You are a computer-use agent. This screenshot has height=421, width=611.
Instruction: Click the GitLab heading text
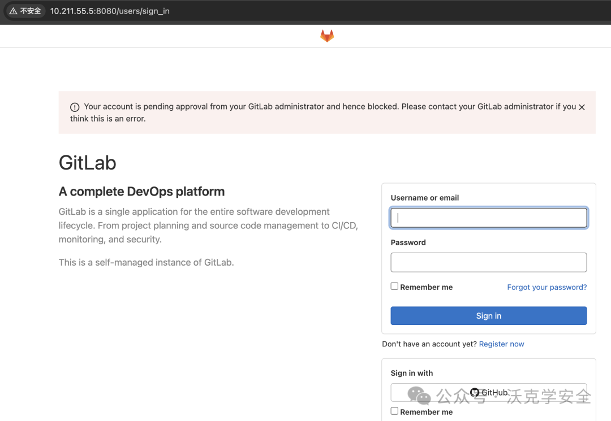click(87, 163)
